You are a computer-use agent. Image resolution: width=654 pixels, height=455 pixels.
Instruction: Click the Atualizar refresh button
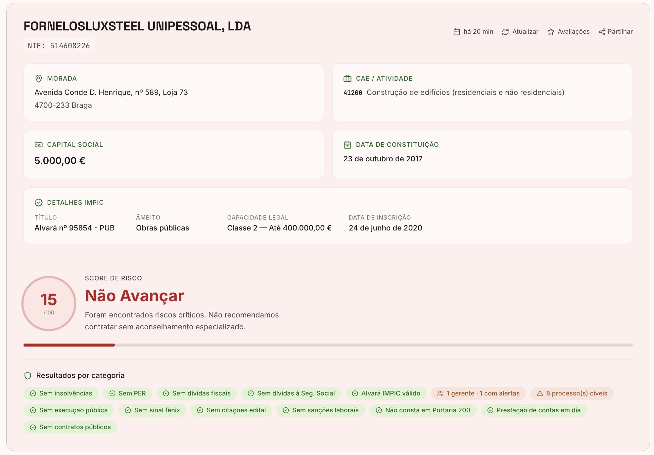(x=520, y=32)
